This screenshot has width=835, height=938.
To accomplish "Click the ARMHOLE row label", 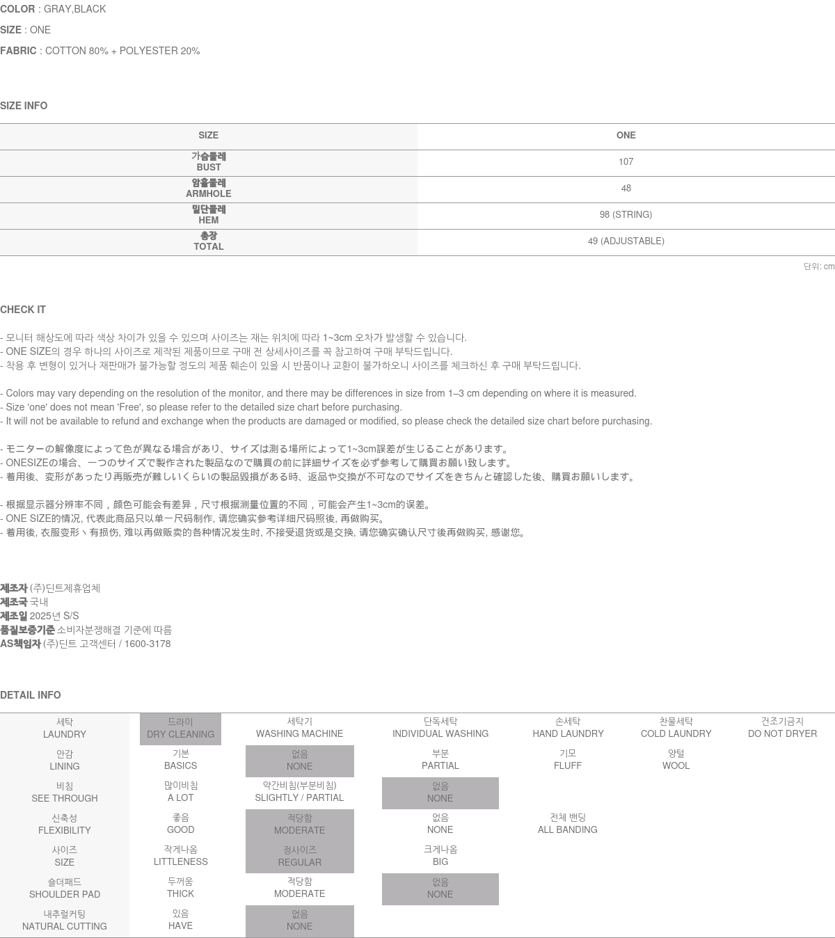I will 209,189.
